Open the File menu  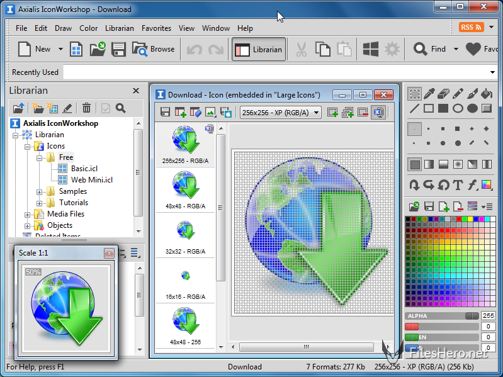tap(21, 28)
